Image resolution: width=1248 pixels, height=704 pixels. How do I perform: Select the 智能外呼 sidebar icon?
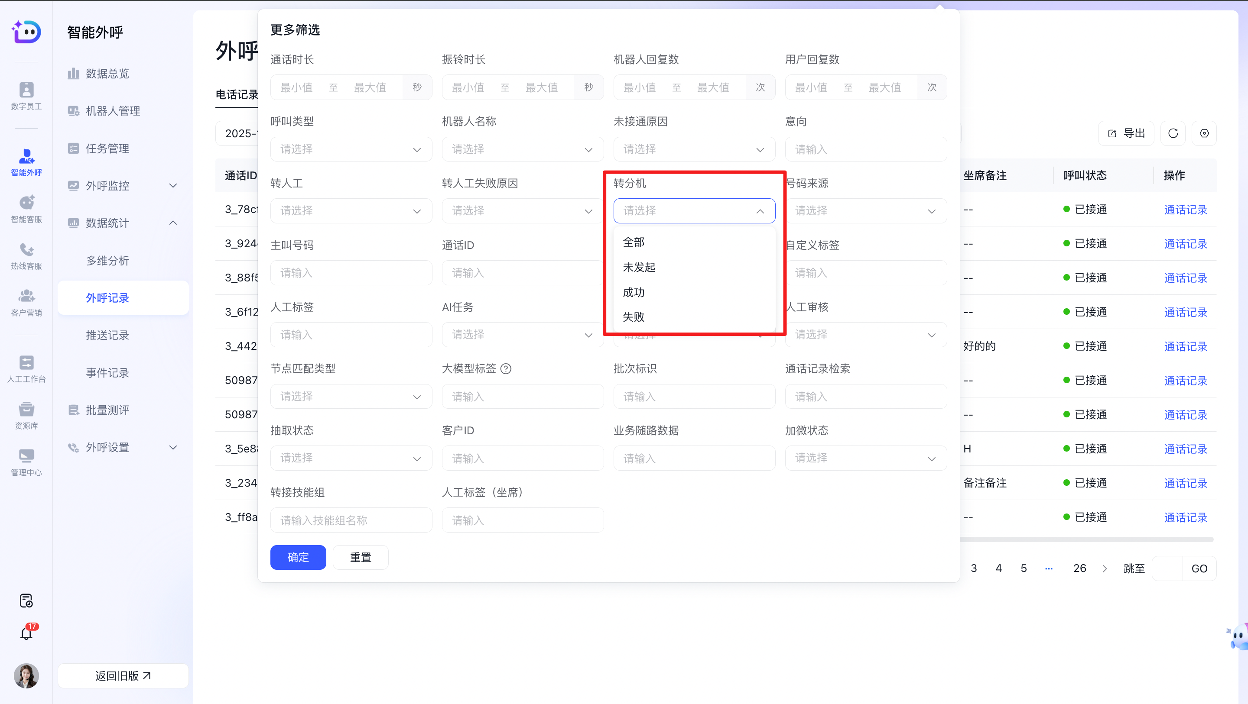[26, 162]
